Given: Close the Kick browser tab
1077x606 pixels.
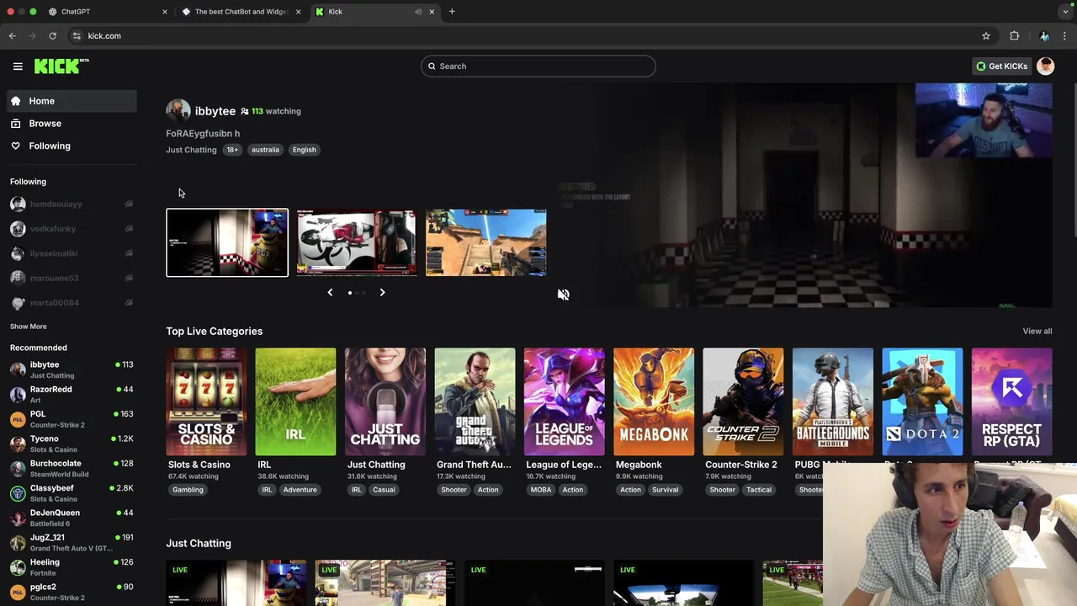Looking at the screenshot, I should pyautogui.click(x=432, y=12).
